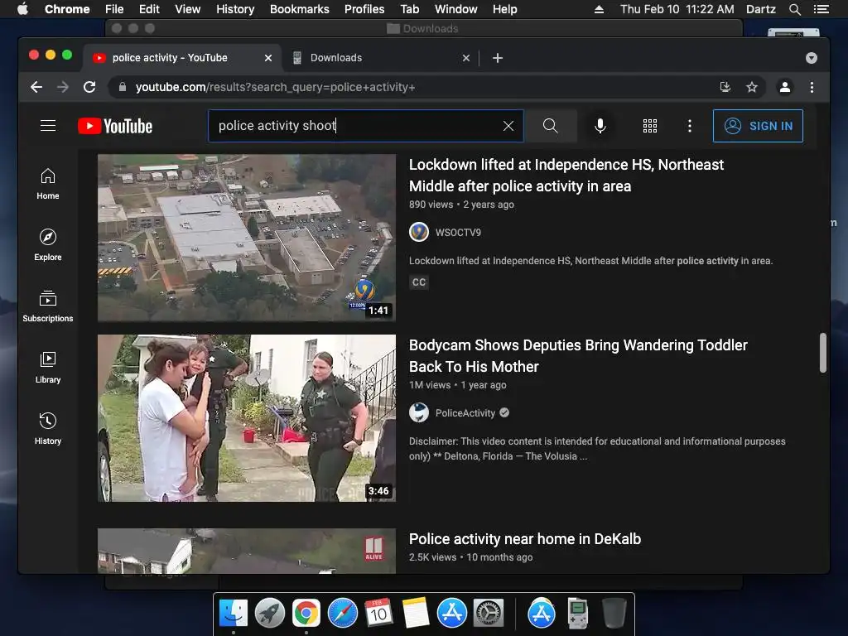This screenshot has height=636, width=848.
Task: Open Spotlight search in menu bar
Action: (x=794, y=9)
